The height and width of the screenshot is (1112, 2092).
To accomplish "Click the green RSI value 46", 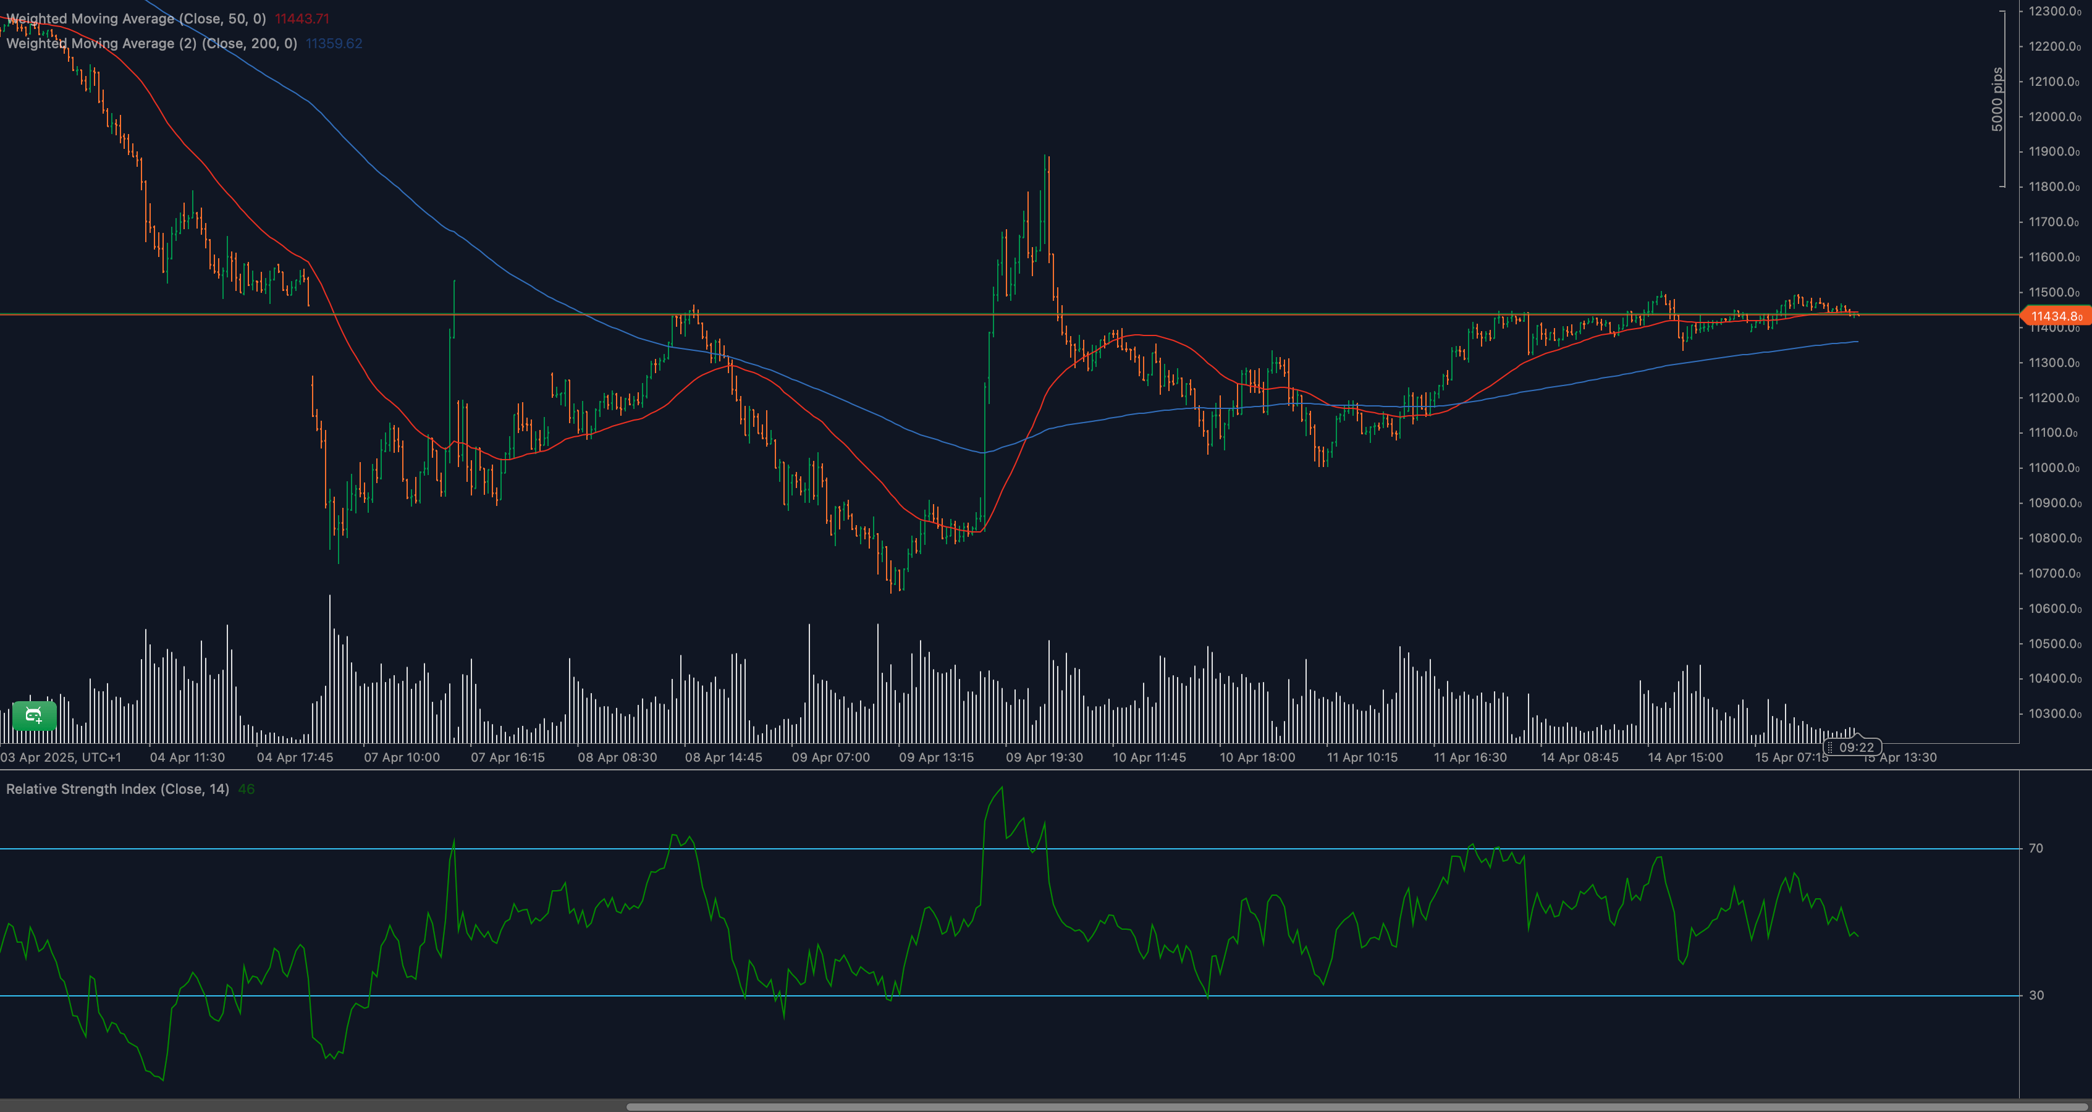I will [246, 789].
